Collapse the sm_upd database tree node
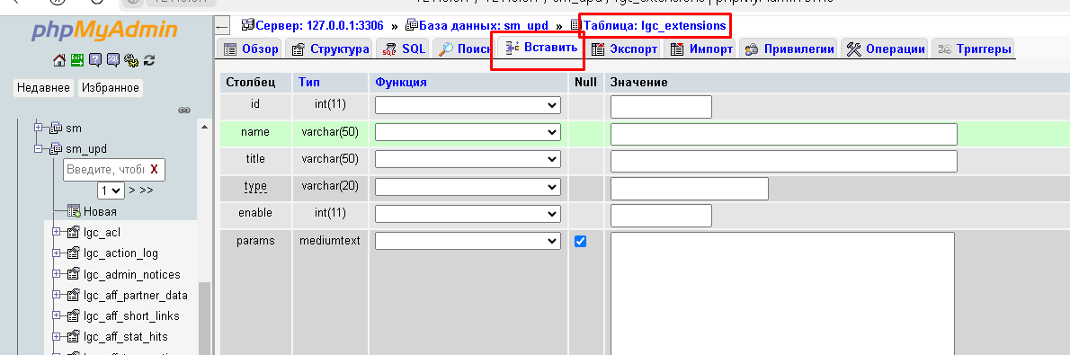The width and height of the screenshot is (1070, 355). pos(39,148)
